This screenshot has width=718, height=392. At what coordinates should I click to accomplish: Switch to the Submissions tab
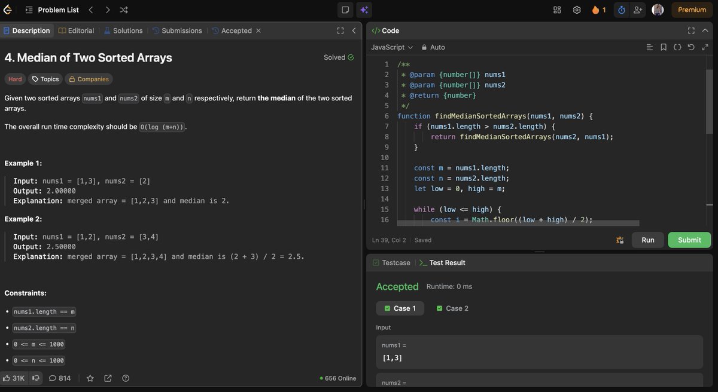(177, 30)
